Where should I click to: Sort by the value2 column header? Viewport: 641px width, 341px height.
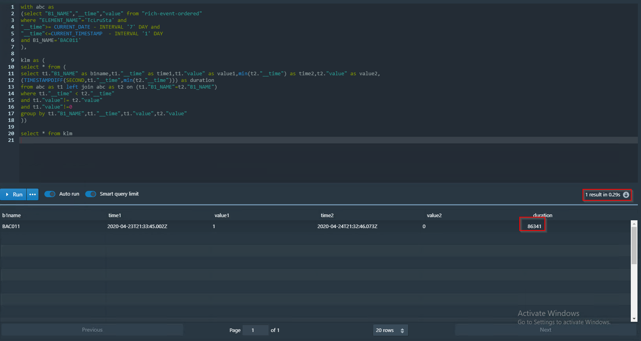(x=434, y=215)
